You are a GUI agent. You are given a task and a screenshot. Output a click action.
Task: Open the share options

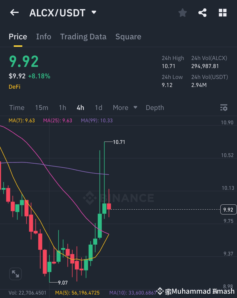[x=202, y=12]
